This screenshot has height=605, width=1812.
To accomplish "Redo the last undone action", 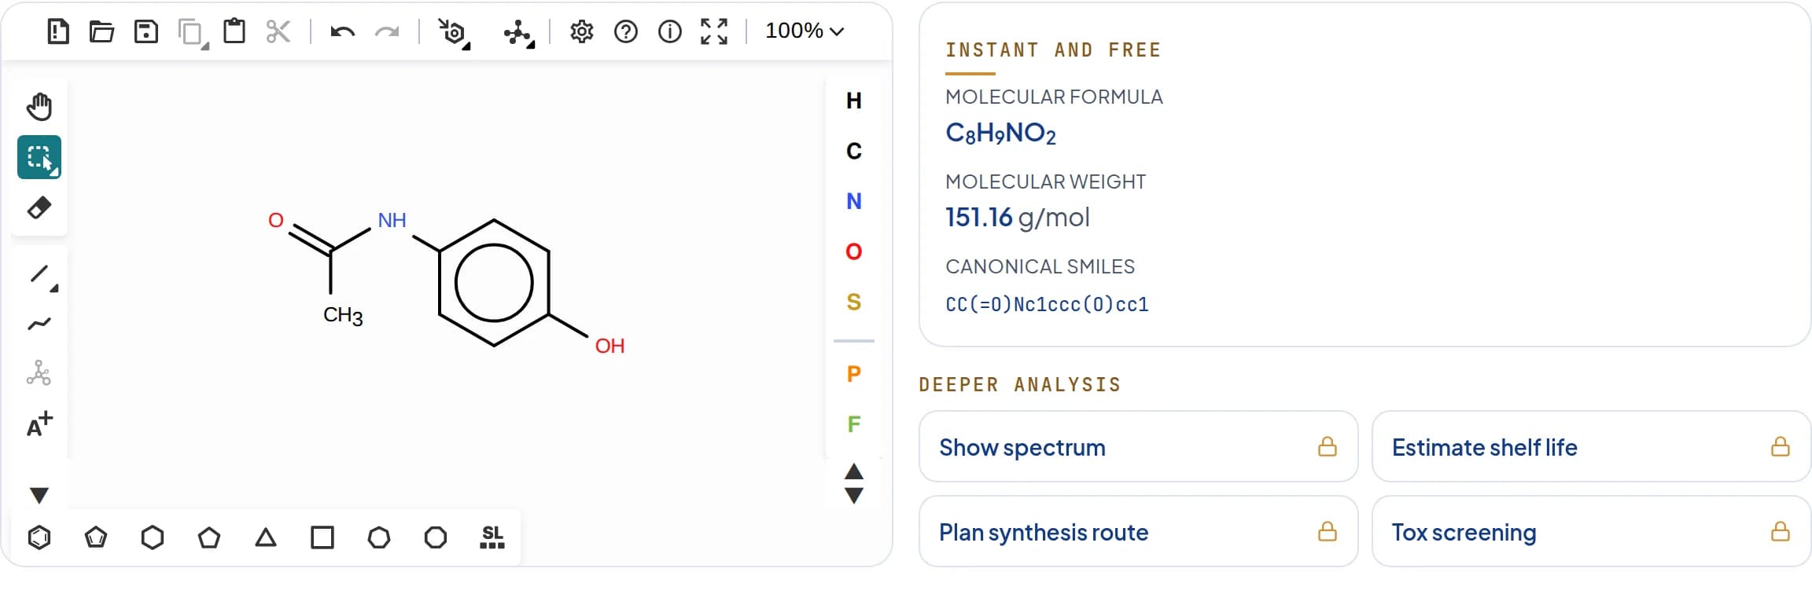I will pos(387,31).
